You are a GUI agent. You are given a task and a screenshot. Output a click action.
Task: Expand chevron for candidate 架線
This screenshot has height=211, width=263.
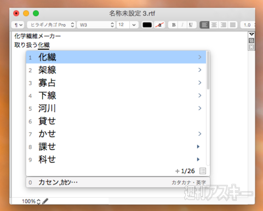[x=200, y=70]
